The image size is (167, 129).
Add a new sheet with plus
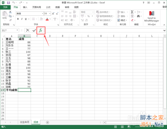click(x=47, y=122)
